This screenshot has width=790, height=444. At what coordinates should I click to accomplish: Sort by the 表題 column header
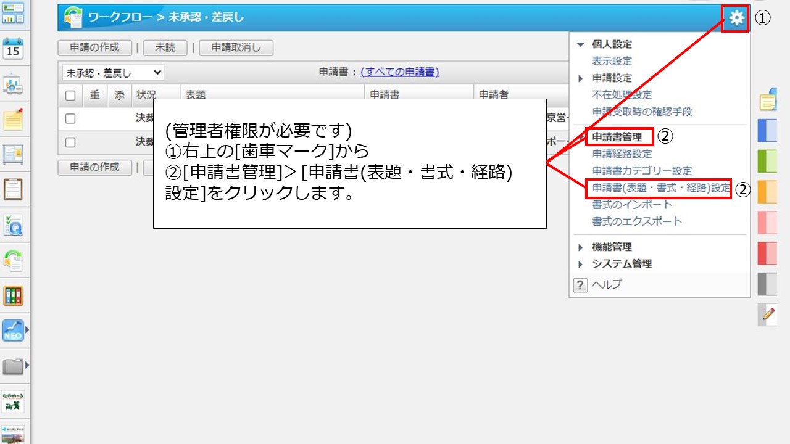196,95
